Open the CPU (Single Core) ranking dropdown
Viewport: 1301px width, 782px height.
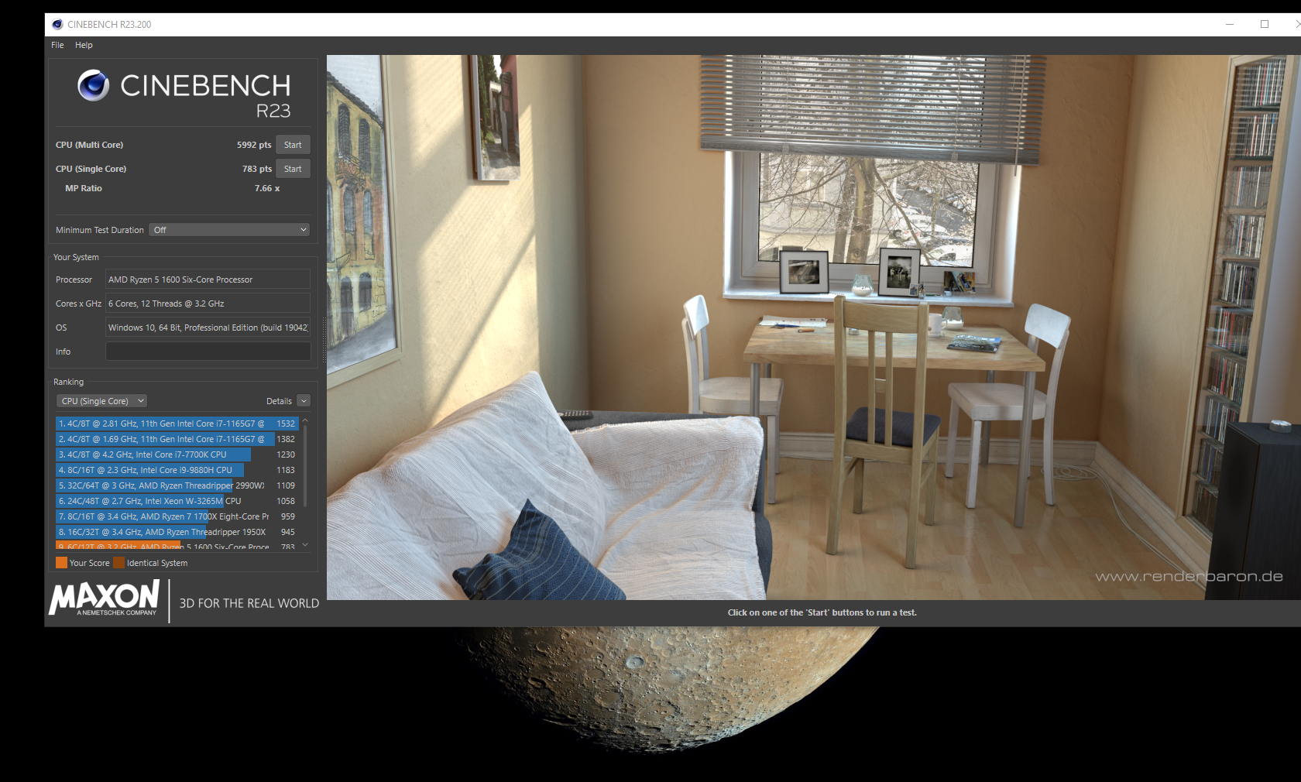[x=101, y=401]
